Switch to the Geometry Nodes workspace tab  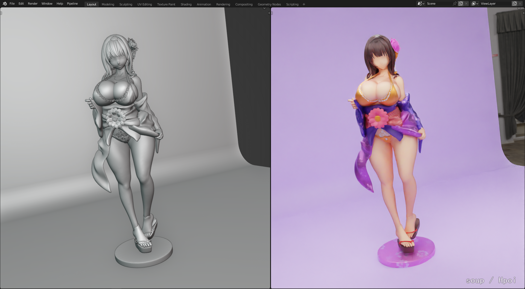pyautogui.click(x=269, y=4)
